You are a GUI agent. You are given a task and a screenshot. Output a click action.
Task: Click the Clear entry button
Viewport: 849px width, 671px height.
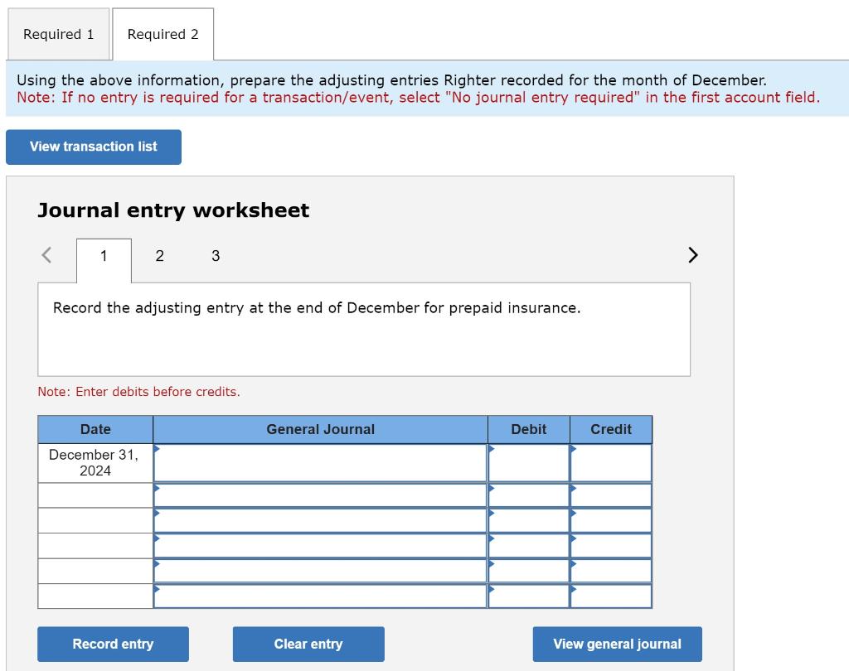[x=308, y=644]
